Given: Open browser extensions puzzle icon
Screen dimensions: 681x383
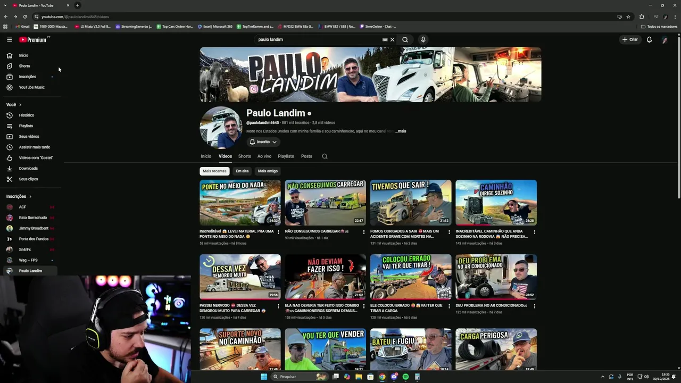Looking at the screenshot, I should click(642, 16).
